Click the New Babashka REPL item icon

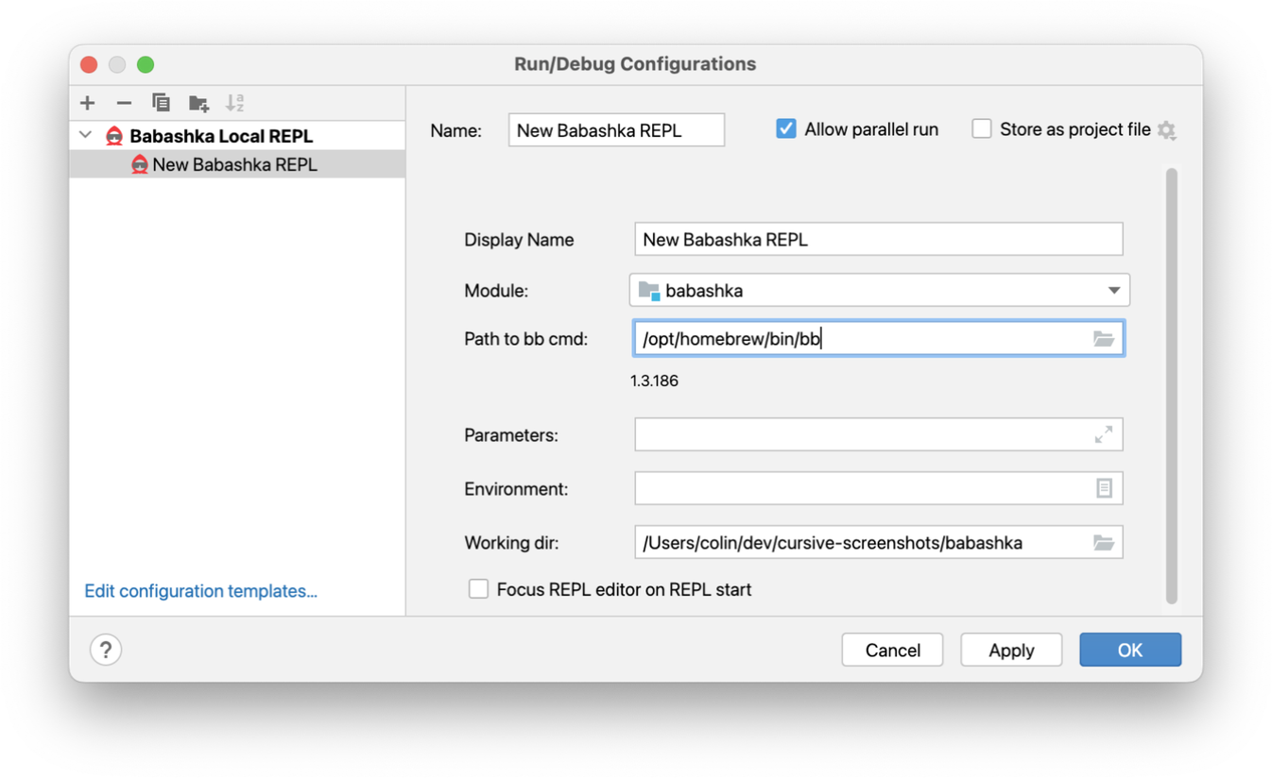pyautogui.click(x=139, y=164)
